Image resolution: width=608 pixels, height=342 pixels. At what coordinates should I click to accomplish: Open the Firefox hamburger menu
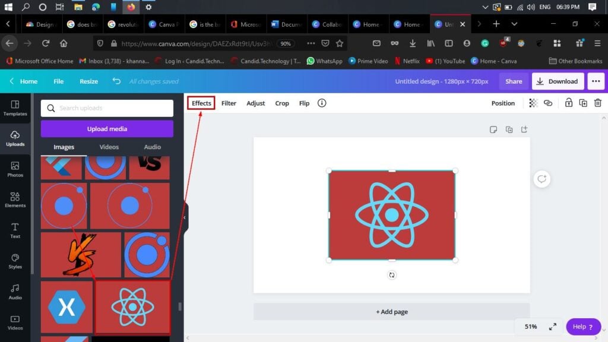click(597, 43)
